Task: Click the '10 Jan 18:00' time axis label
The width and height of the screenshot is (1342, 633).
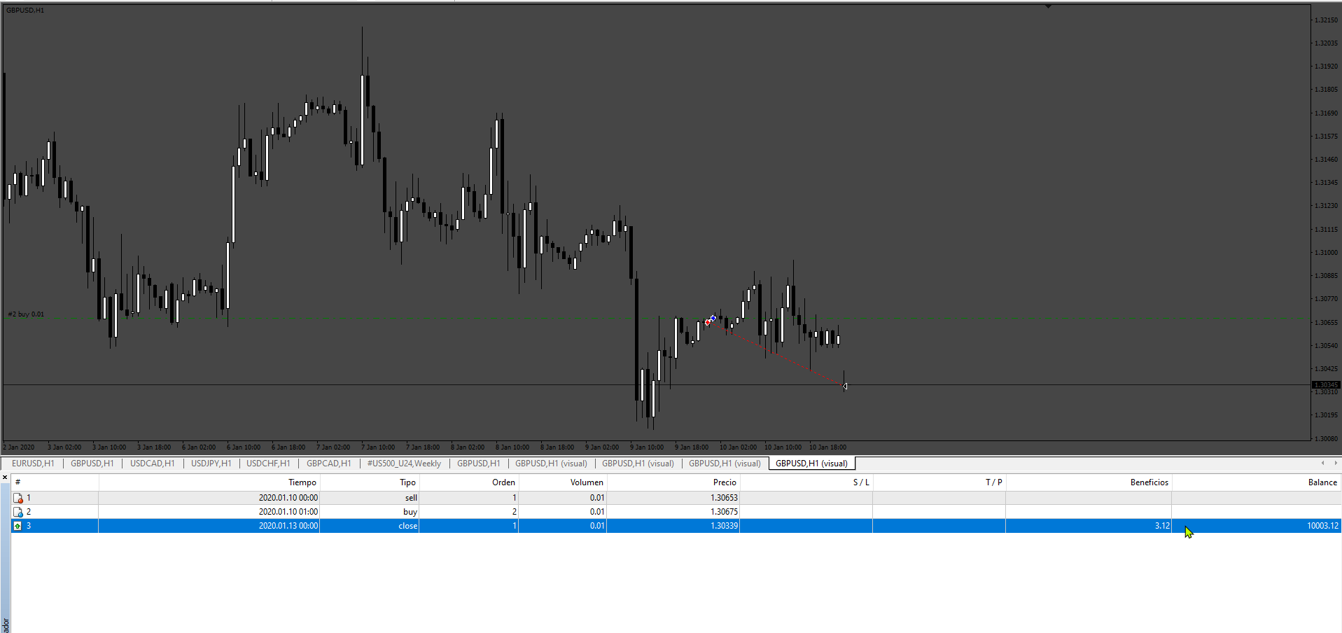Action: (827, 447)
